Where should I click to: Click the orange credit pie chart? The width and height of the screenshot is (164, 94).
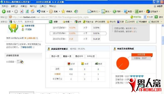[123, 63]
